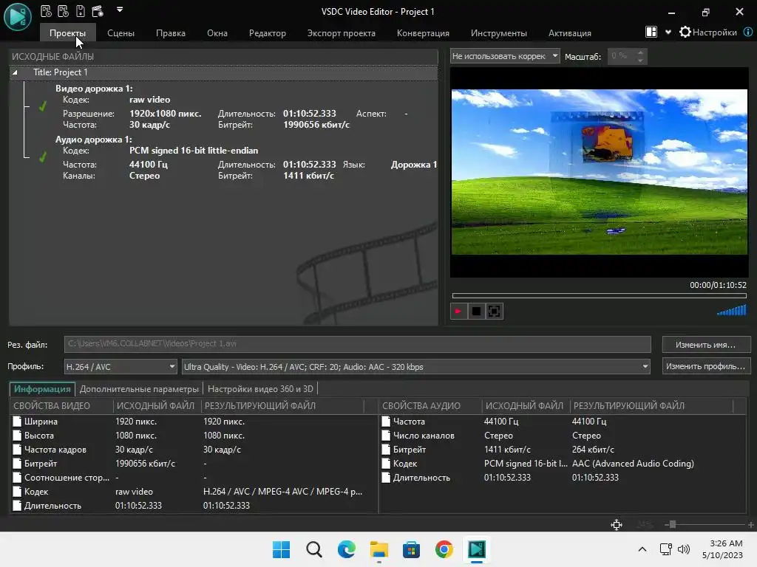Play the preview with the red play button
Viewport: 757px width, 567px height.
pos(458,311)
